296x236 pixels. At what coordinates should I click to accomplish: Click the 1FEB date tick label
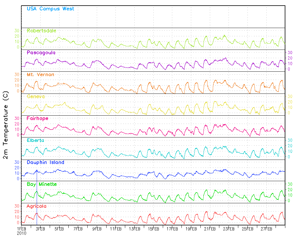point(22,229)
